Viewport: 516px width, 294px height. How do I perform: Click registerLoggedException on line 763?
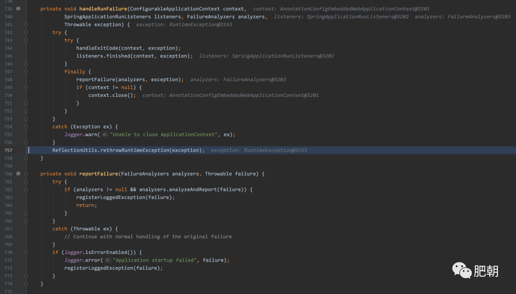point(110,197)
